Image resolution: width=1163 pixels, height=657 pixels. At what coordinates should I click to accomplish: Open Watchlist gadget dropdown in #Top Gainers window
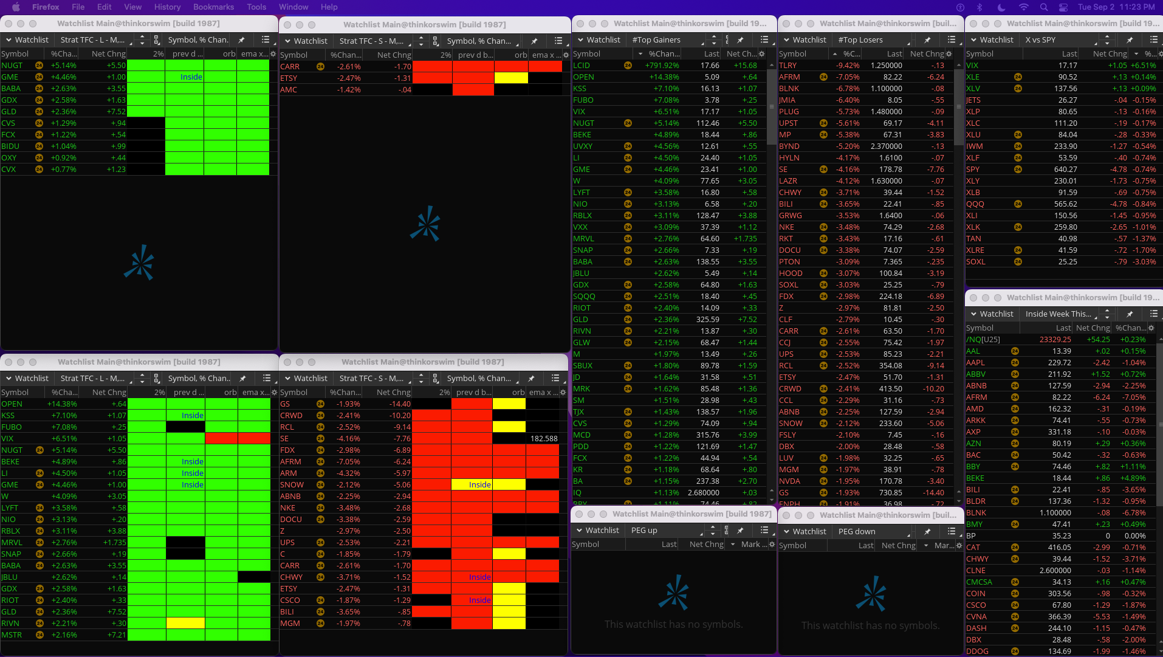pyautogui.click(x=599, y=40)
